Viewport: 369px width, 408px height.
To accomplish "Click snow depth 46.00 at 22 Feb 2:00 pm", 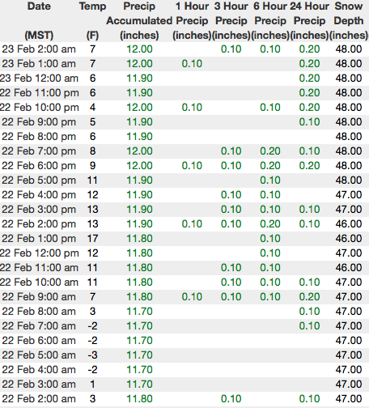I will point(349,224).
